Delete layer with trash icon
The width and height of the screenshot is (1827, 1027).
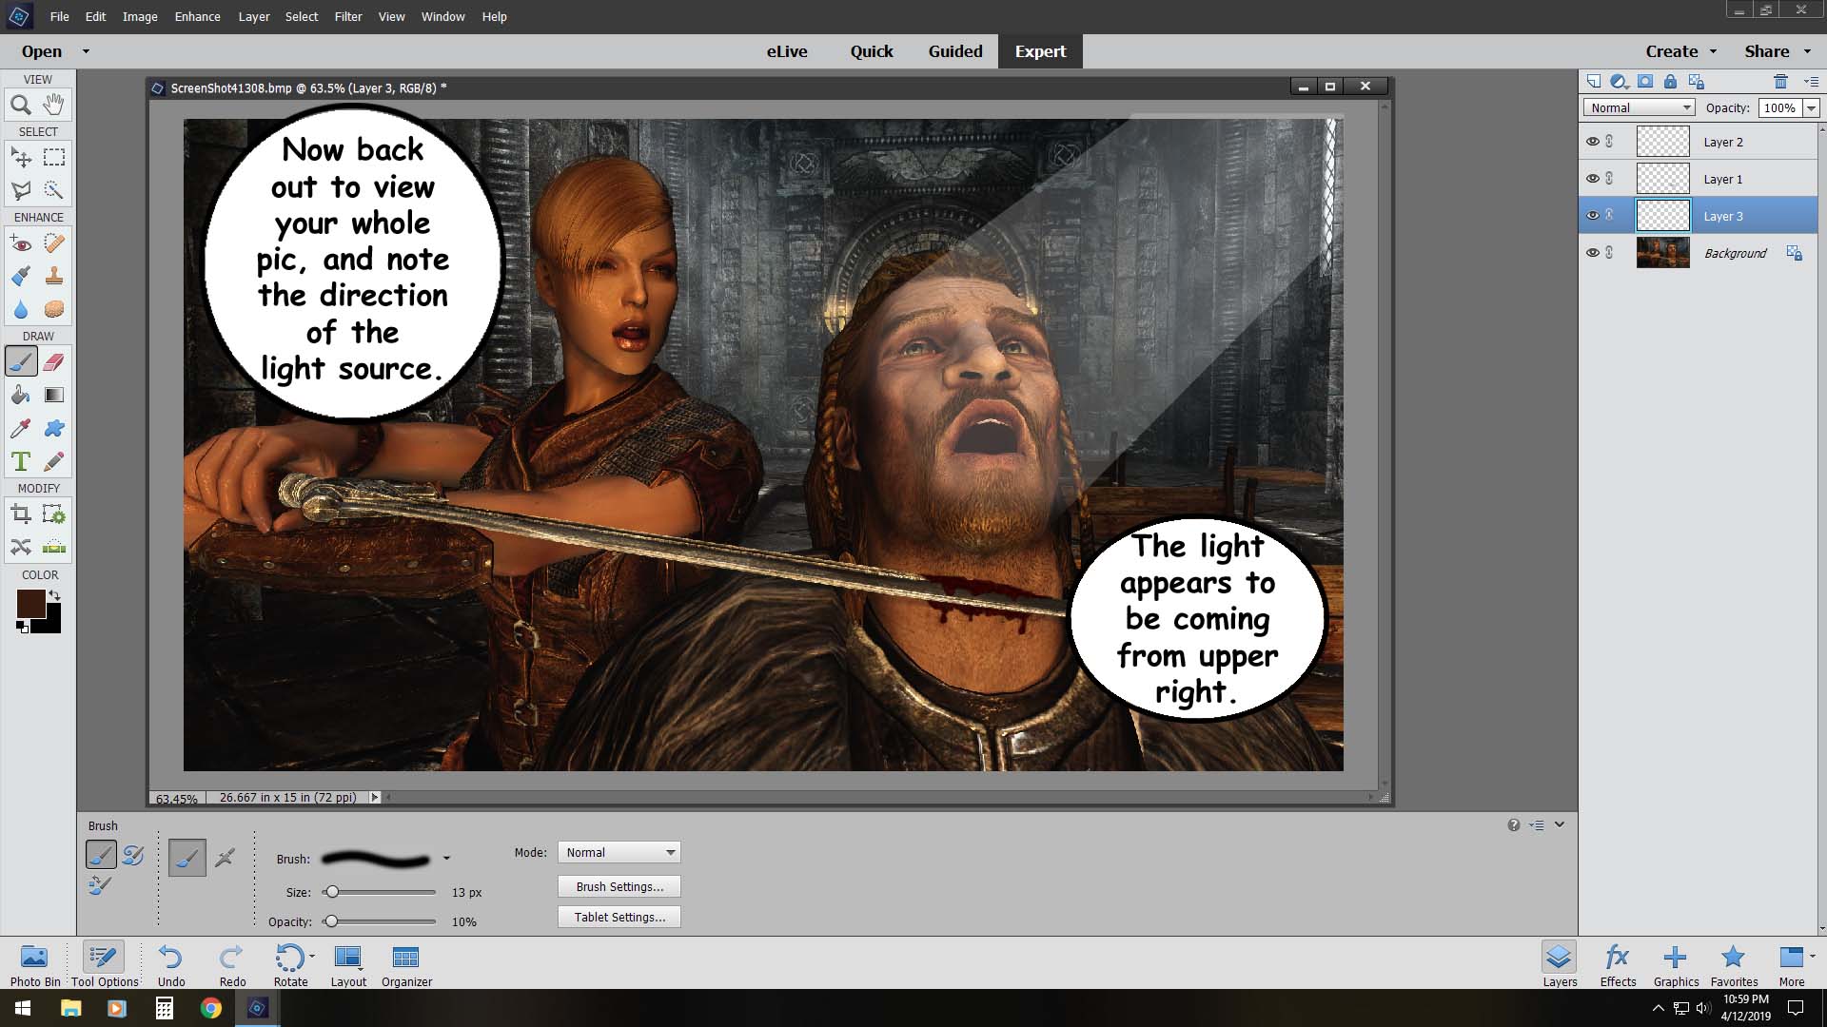point(1780,82)
